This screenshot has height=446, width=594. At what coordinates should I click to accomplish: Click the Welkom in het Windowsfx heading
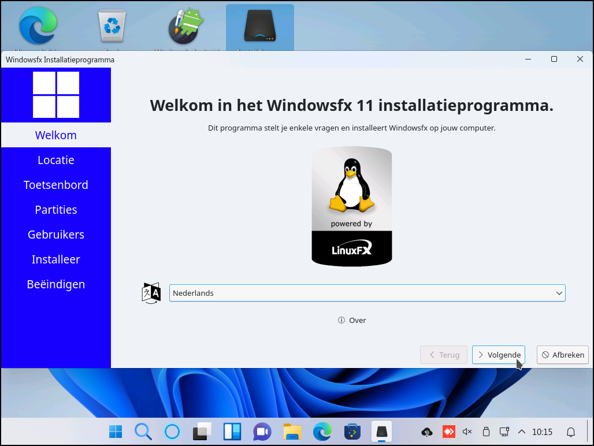pos(351,106)
